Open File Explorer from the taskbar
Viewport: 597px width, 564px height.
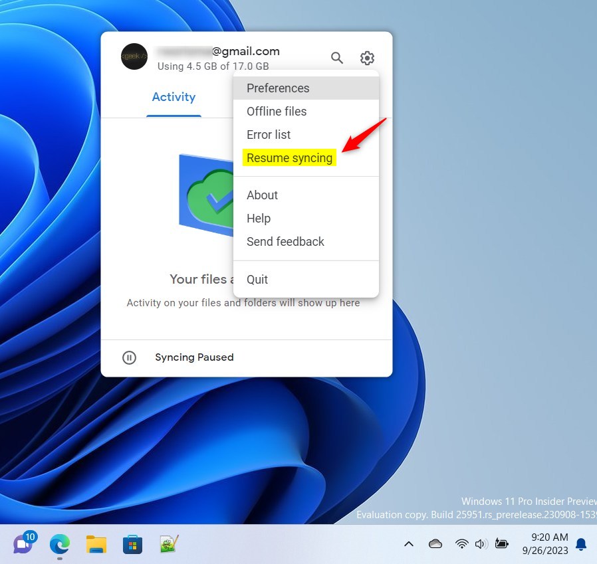point(96,544)
